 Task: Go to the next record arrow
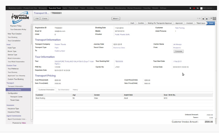(207, 18)
